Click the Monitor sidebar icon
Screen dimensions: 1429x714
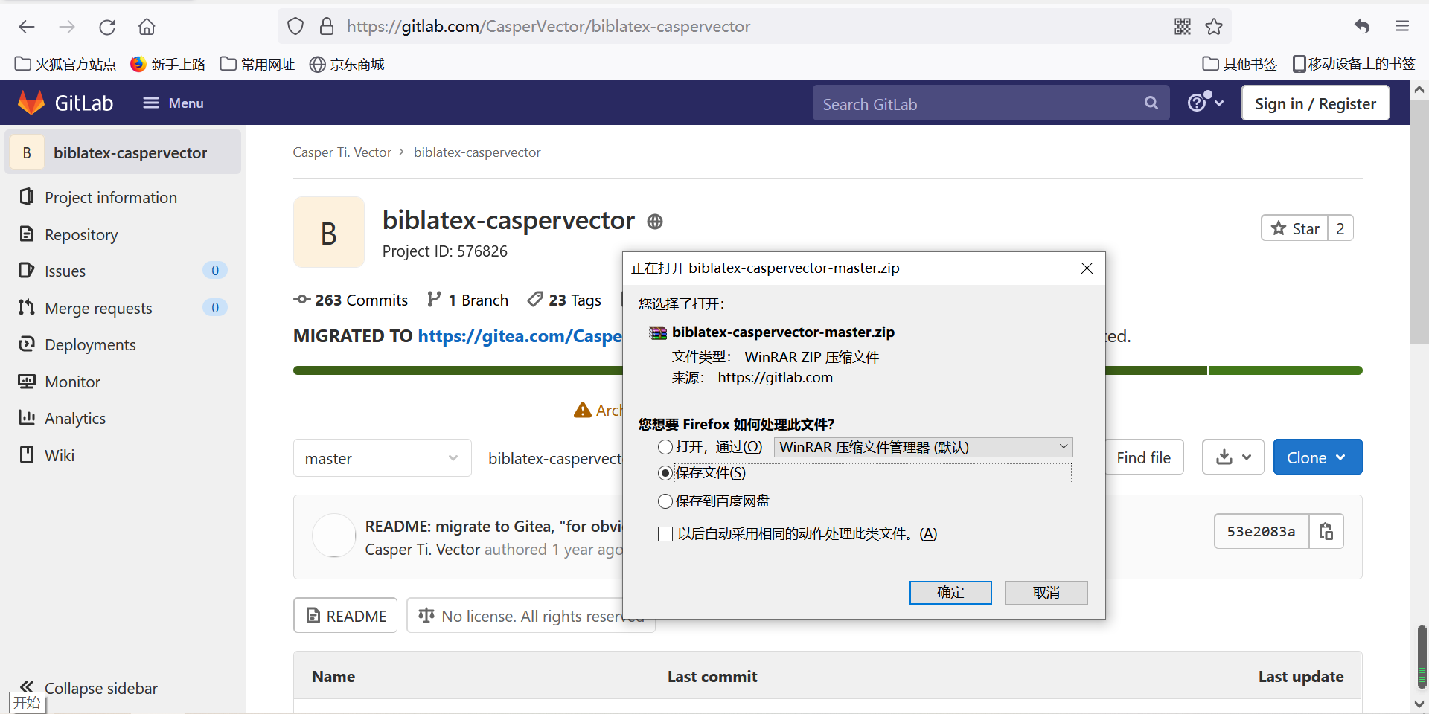[27, 381]
